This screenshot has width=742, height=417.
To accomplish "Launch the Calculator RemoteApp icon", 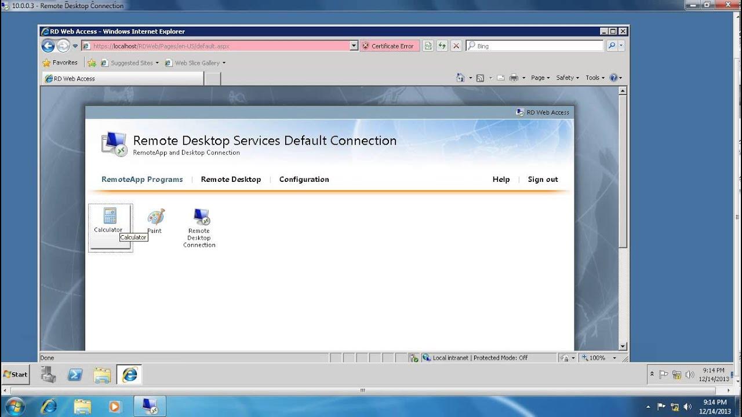I will (x=110, y=216).
